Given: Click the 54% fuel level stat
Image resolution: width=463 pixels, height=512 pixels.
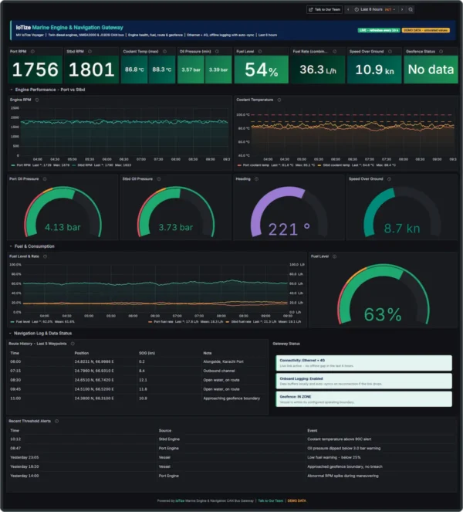Looking at the screenshot, I should [x=262, y=70].
